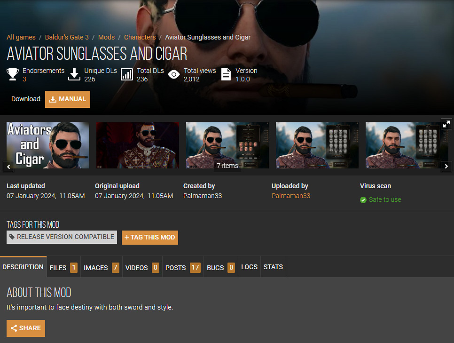
Task: Click the Endorsements trophy icon
Action: tap(13, 74)
